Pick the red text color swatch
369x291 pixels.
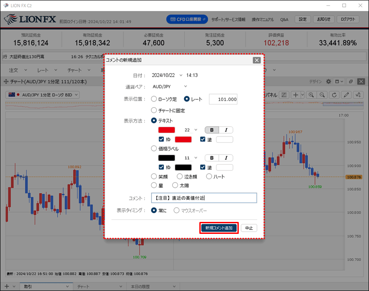coord(167,130)
